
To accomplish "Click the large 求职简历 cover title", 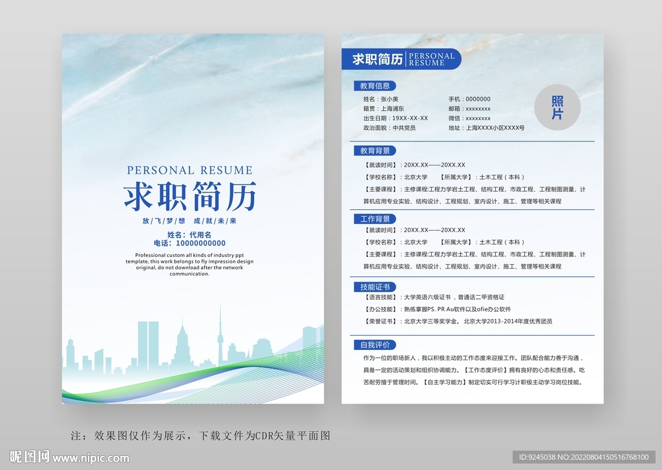I will point(190,196).
